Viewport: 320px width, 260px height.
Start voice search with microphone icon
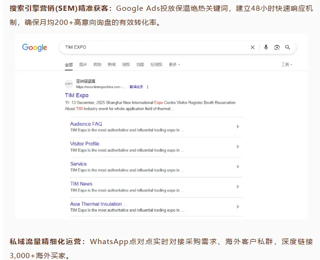pyautogui.click(x=266, y=47)
